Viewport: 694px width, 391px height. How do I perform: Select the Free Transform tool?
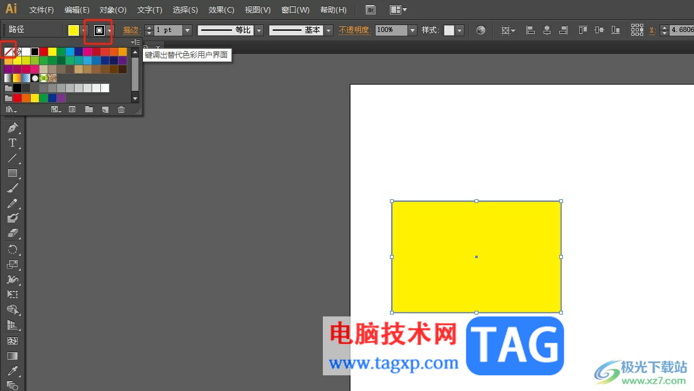coord(13,295)
